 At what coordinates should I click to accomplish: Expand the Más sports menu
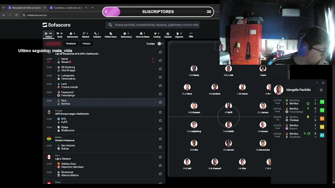click(x=191, y=35)
